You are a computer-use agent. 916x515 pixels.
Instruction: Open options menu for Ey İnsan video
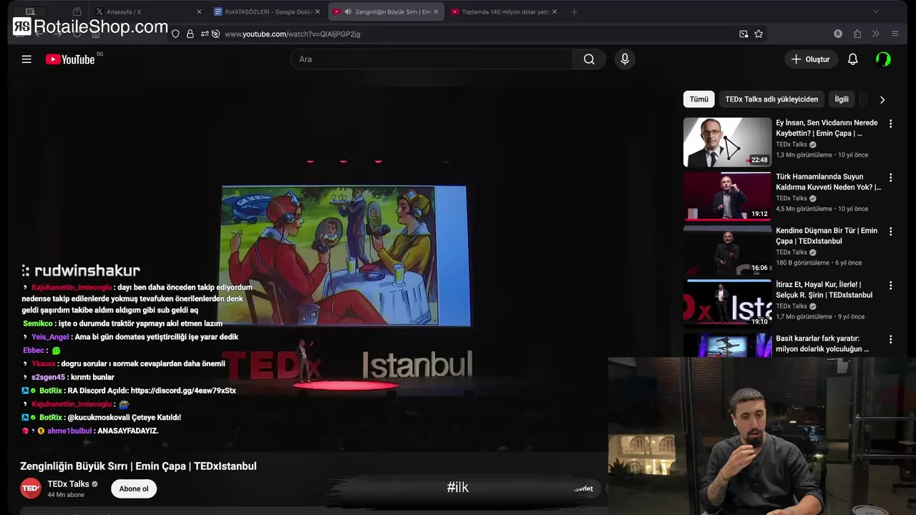point(890,124)
